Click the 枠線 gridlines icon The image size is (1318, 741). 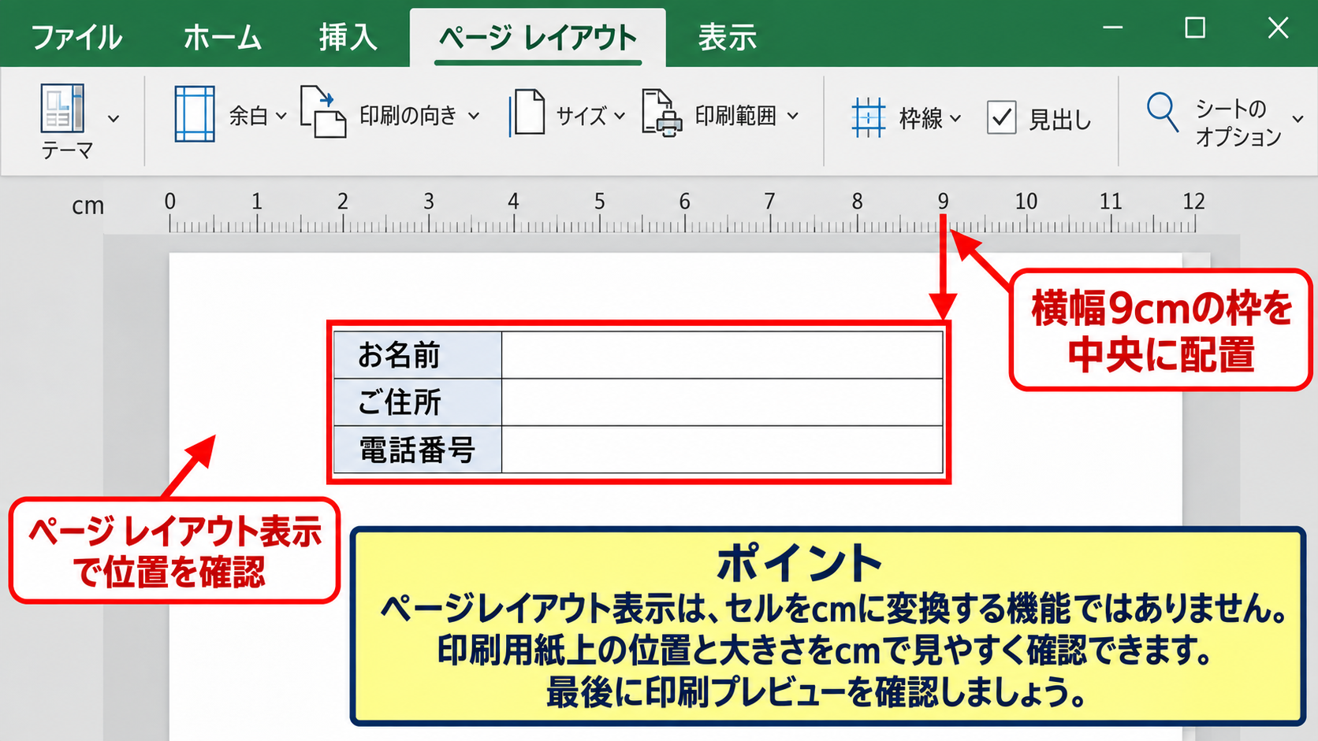(x=868, y=117)
